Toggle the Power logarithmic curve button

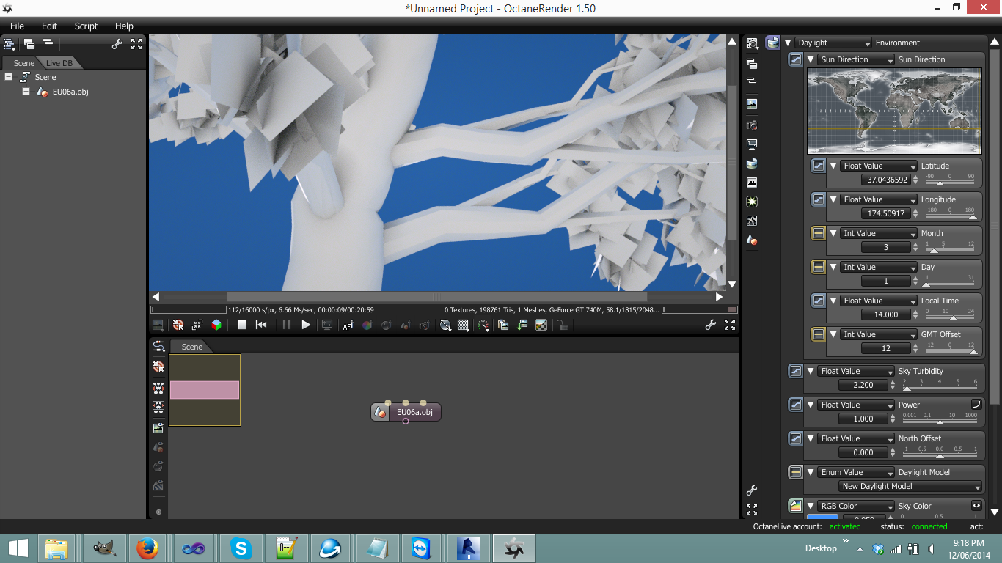(976, 405)
